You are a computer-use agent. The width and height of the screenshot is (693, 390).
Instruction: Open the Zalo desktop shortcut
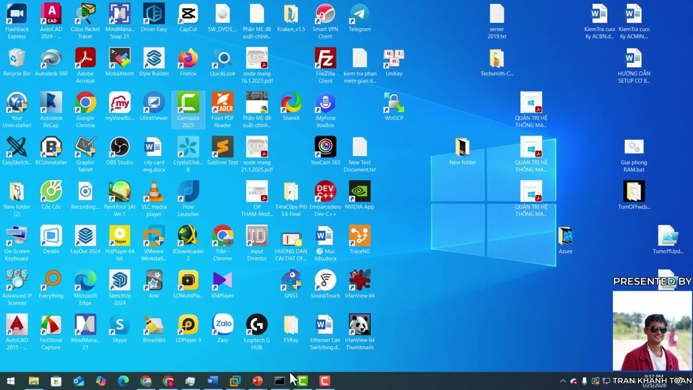223,329
